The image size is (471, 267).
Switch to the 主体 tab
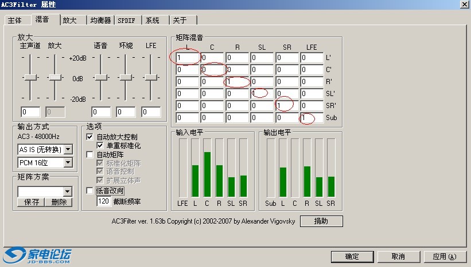pos(17,20)
